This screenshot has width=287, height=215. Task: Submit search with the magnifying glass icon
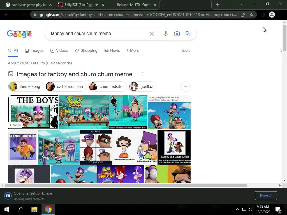(188, 34)
